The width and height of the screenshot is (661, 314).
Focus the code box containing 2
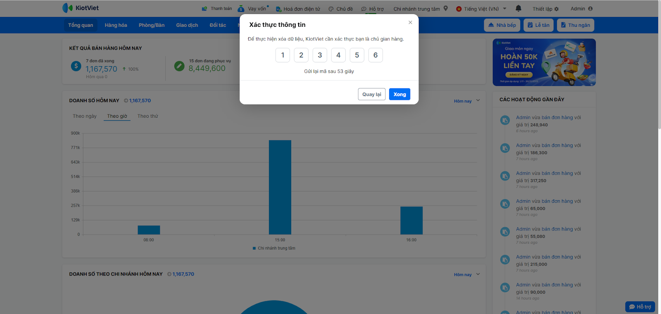[301, 55]
